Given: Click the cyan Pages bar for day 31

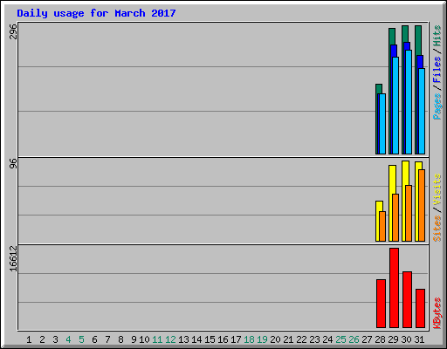Looking at the screenshot, I should (x=422, y=111).
